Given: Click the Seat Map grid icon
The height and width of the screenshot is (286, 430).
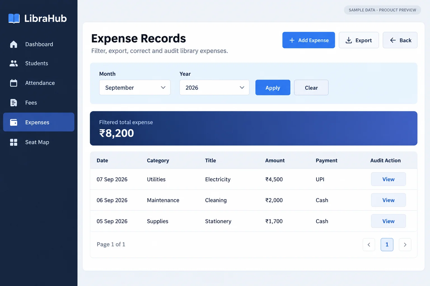Looking at the screenshot, I should coord(13,142).
